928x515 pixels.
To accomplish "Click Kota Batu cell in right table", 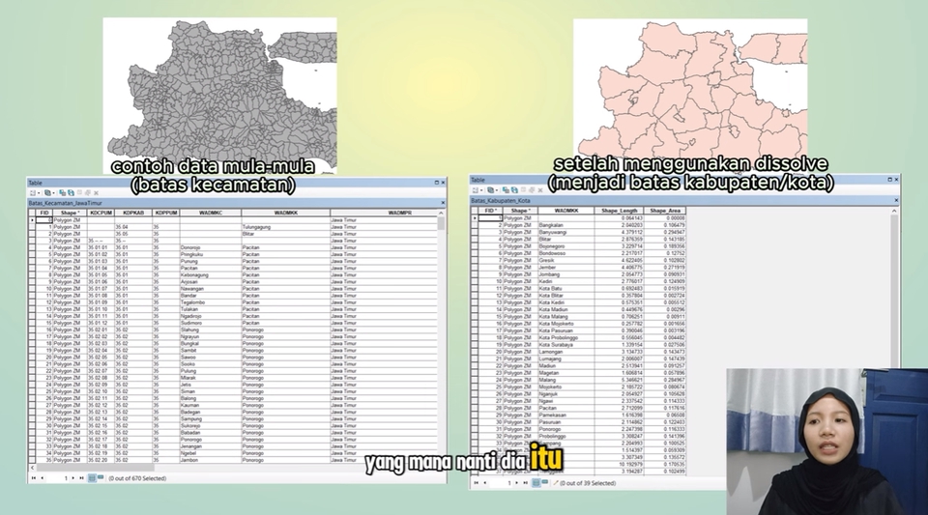I will click(x=566, y=289).
